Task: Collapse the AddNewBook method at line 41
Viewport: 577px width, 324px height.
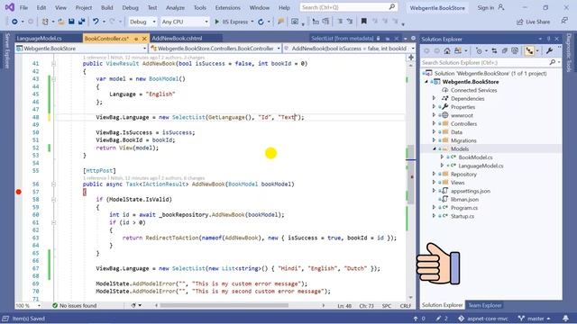Action: coord(53,64)
